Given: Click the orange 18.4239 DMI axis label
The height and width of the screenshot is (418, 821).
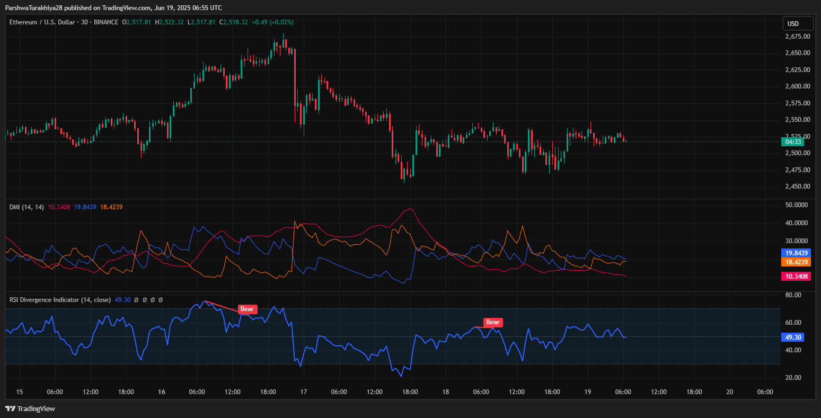Looking at the screenshot, I should click(796, 262).
